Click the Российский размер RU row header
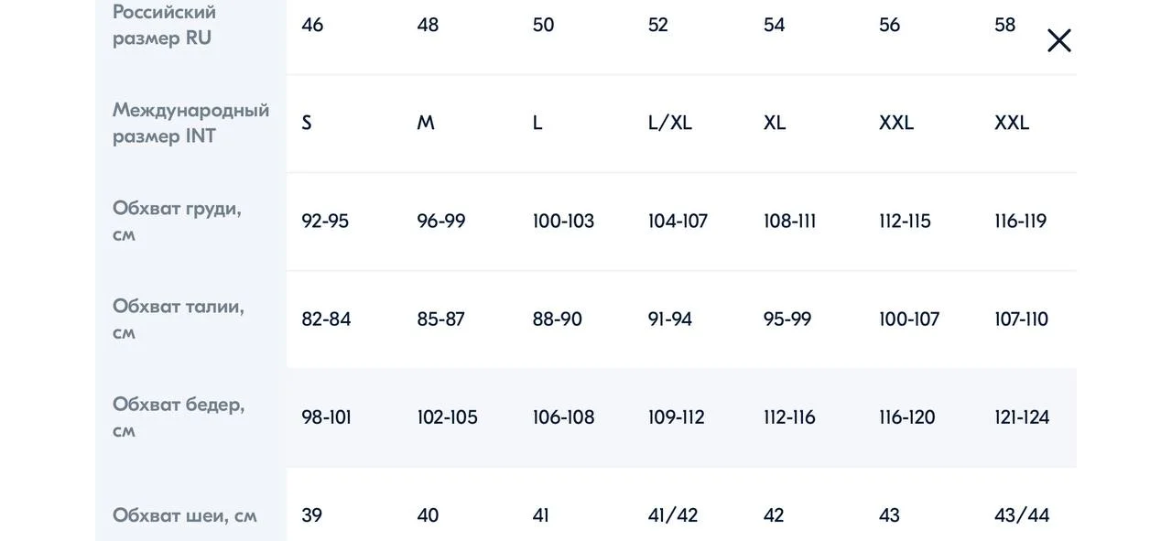The height and width of the screenshot is (541, 1172). [x=165, y=25]
